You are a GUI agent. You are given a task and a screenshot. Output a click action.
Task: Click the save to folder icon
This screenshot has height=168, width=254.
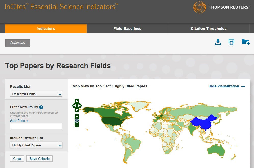click(x=245, y=42)
